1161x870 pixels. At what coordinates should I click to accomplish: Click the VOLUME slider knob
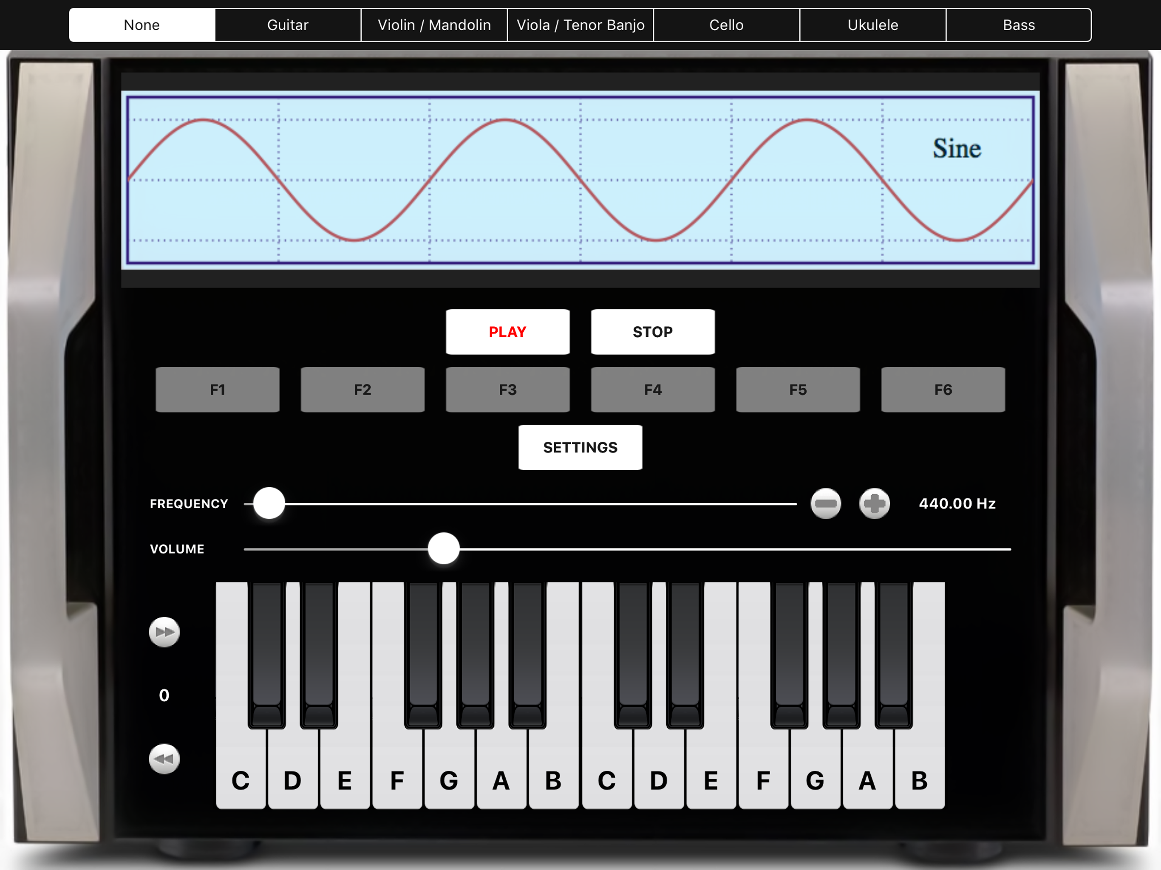(x=444, y=548)
